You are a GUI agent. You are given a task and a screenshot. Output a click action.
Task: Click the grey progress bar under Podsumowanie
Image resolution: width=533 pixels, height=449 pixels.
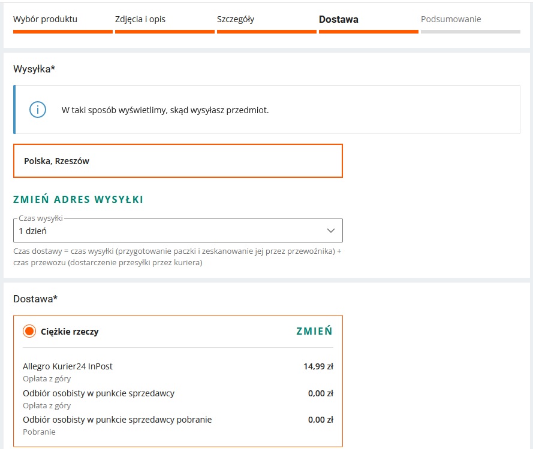[470, 32]
